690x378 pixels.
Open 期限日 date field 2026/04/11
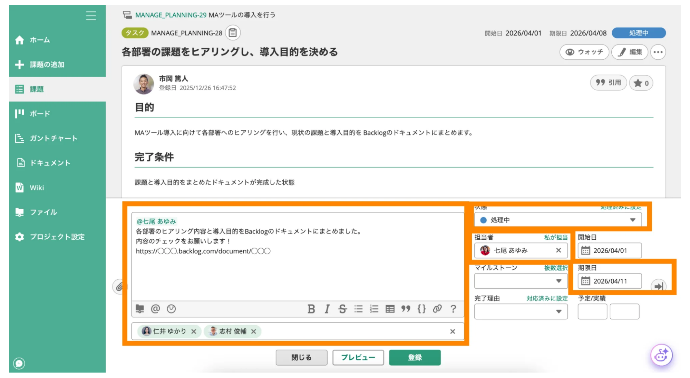tap(610, 281)
